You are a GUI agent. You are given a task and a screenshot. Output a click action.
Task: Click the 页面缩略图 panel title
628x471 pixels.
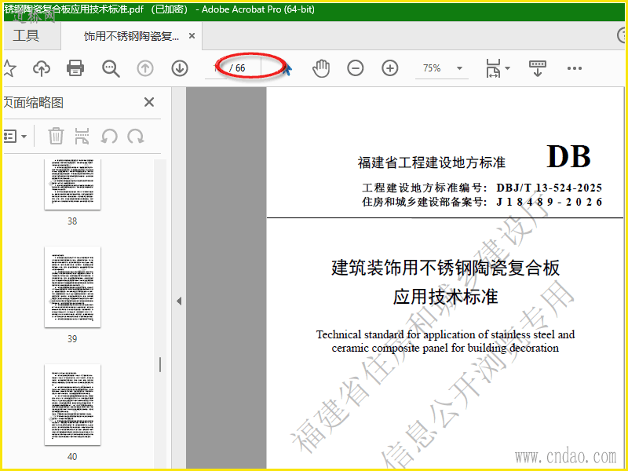33,103
